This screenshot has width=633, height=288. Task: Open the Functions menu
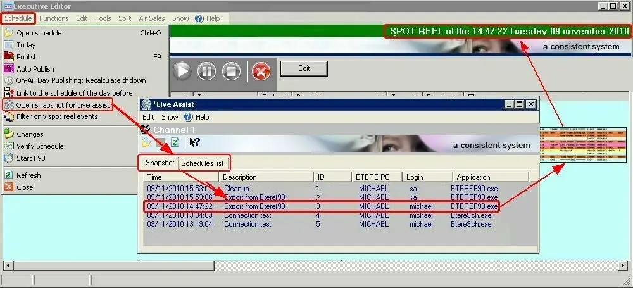[54, 18]
